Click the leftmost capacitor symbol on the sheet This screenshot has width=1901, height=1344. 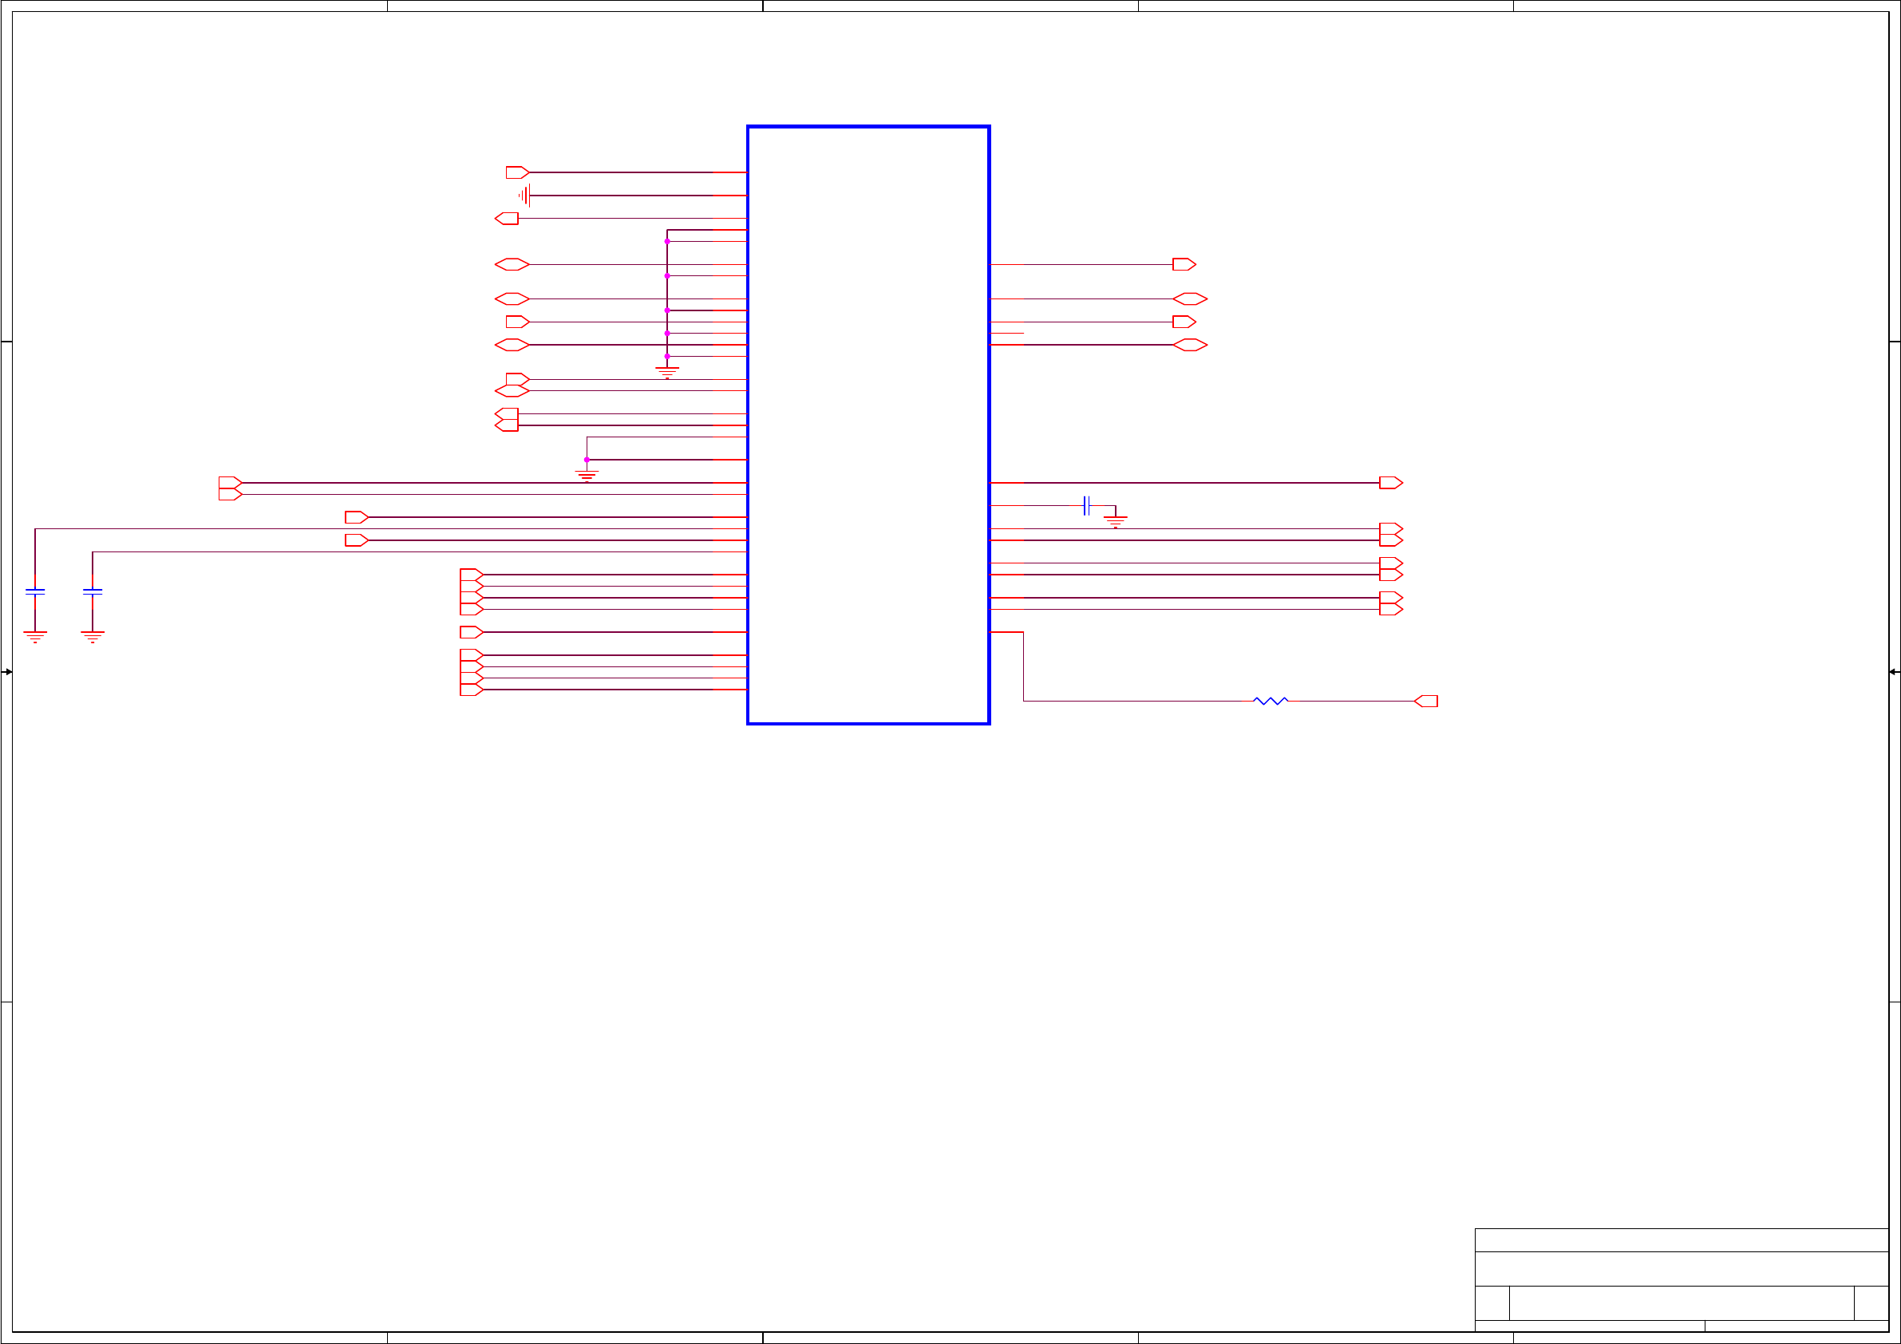click(x=35, y=591)
